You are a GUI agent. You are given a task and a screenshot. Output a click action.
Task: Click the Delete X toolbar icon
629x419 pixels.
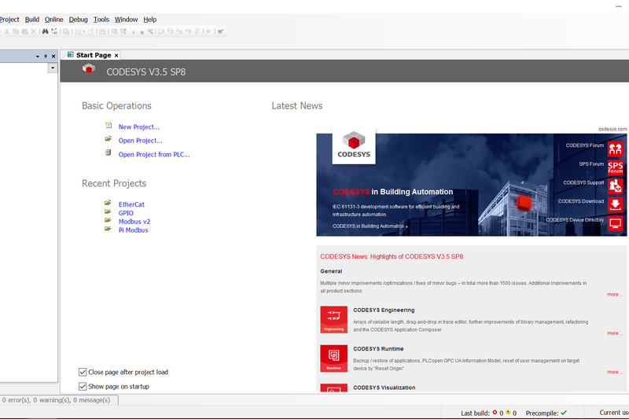[34, 31]
